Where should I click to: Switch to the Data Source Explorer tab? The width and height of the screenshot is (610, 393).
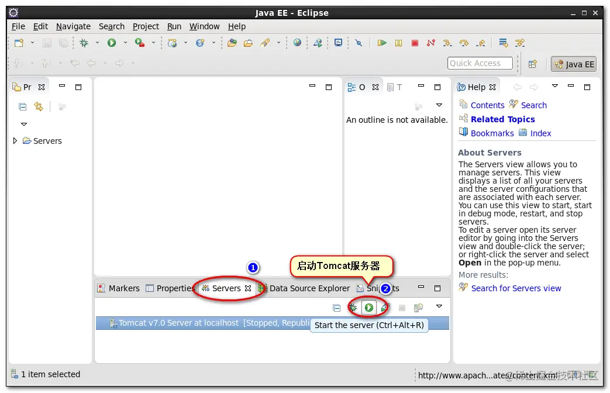304,288
